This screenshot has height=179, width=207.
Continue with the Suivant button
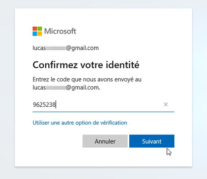click(152, 141)
